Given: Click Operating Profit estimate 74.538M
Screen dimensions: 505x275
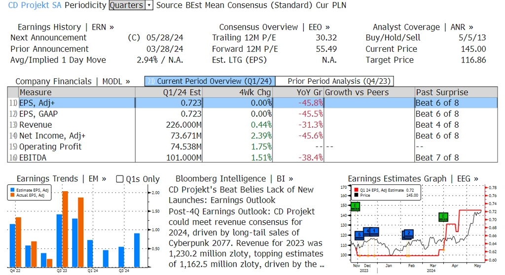Looking at the screenshot, I should (186, 147).
